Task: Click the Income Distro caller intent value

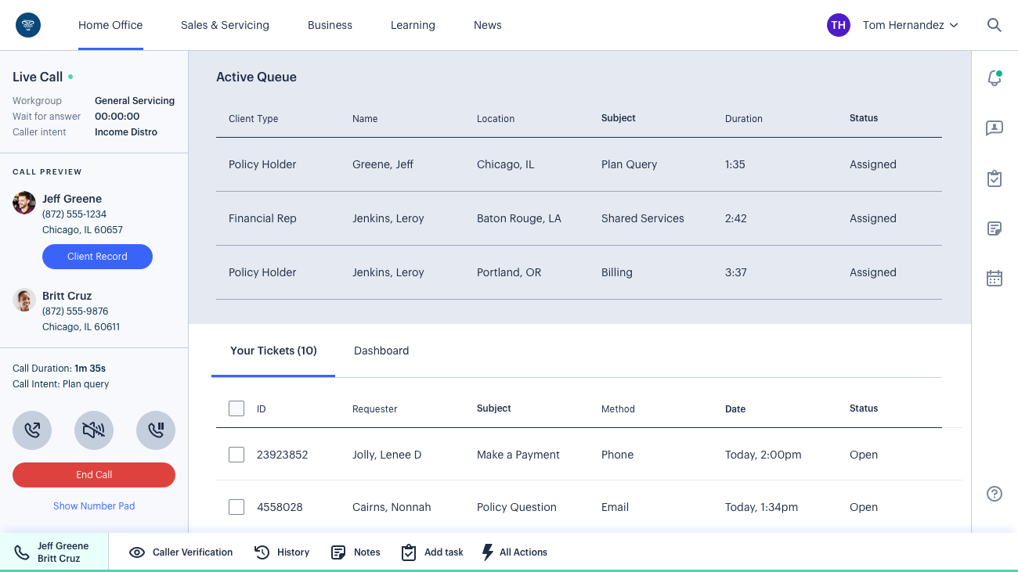Action: (x=126, y=132)
